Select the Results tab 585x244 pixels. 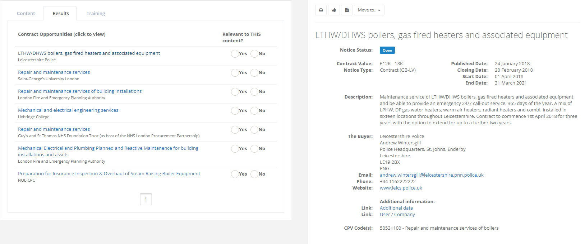click(x=60, y=14)
